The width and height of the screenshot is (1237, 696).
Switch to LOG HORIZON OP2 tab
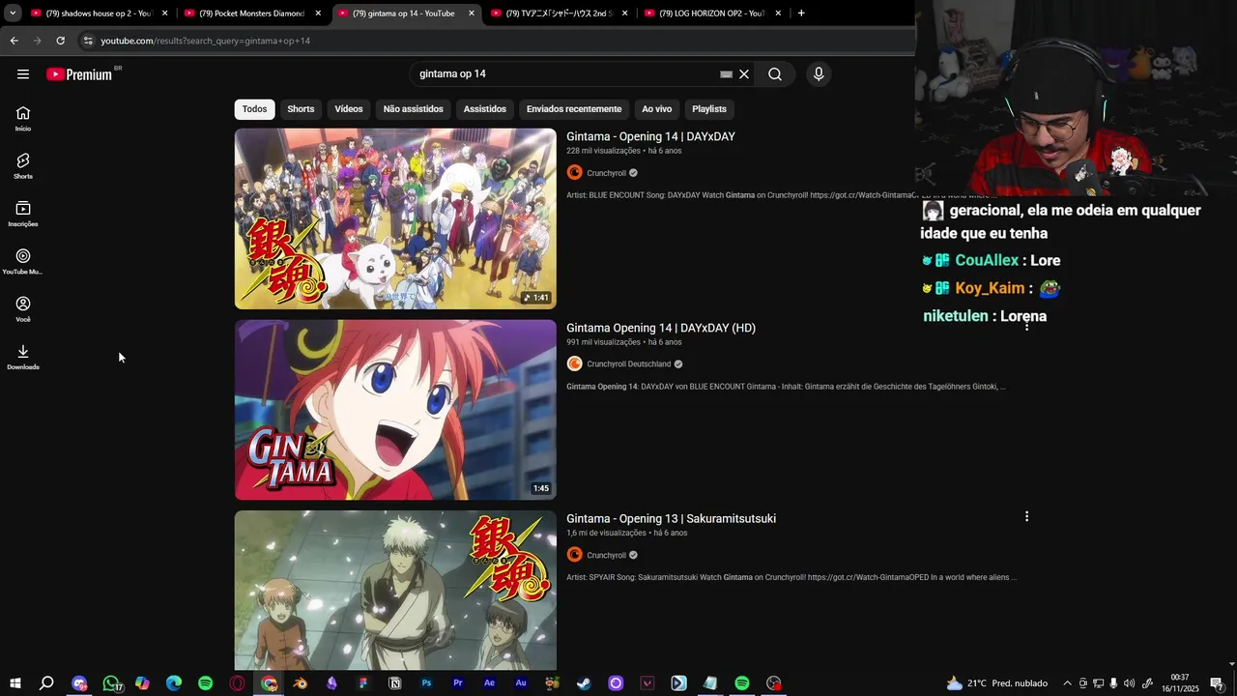(x=711, y=14)
